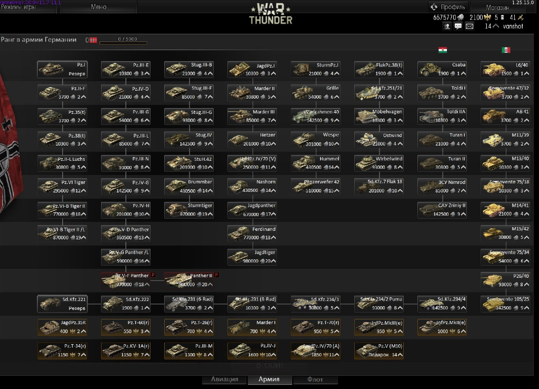Click the German flag next to rank
This screenshot has width=539, height=389.
click(94, 40)
